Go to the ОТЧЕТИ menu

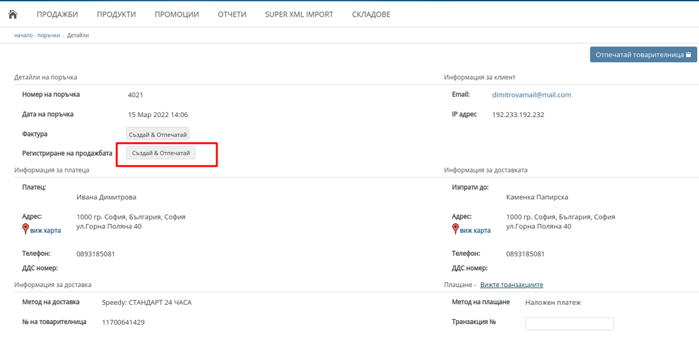(x=232, y=14)
